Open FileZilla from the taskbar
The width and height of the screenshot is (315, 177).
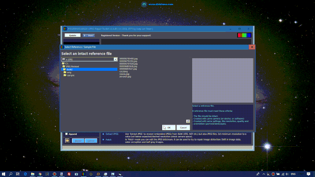click(69, 174)
